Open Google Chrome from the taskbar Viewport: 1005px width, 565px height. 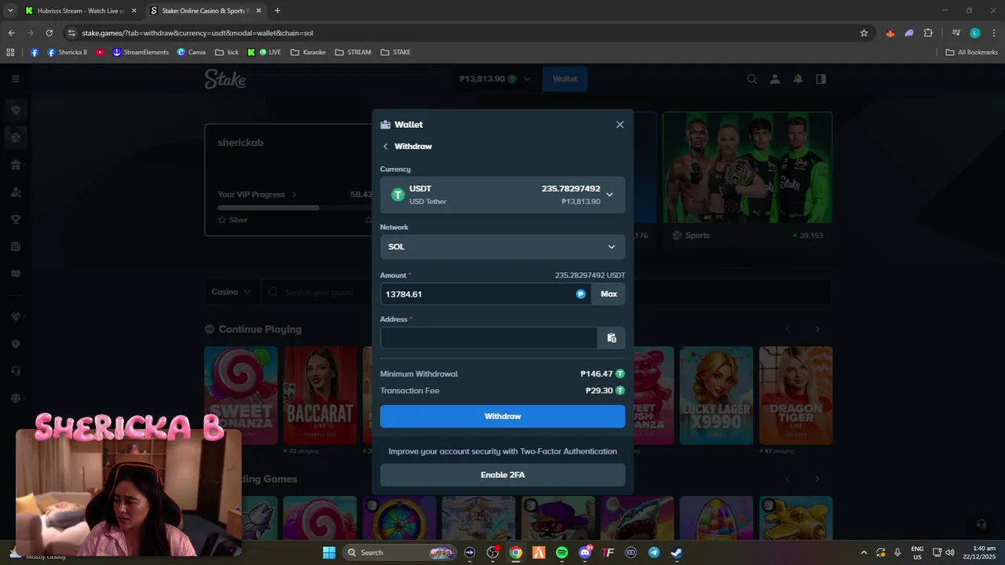click(x=516, y=552)
